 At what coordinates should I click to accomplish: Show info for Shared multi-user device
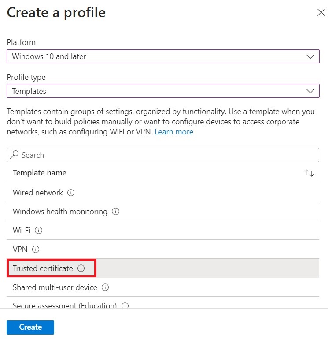click(x=105, y=287)
